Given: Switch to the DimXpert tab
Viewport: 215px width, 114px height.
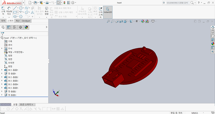Looking at the screenshot, I should (x=26, y=21).
